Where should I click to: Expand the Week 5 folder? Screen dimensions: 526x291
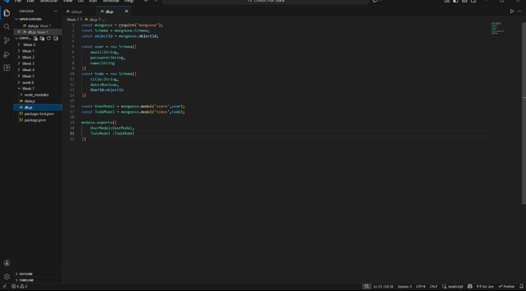click(28, 76)
